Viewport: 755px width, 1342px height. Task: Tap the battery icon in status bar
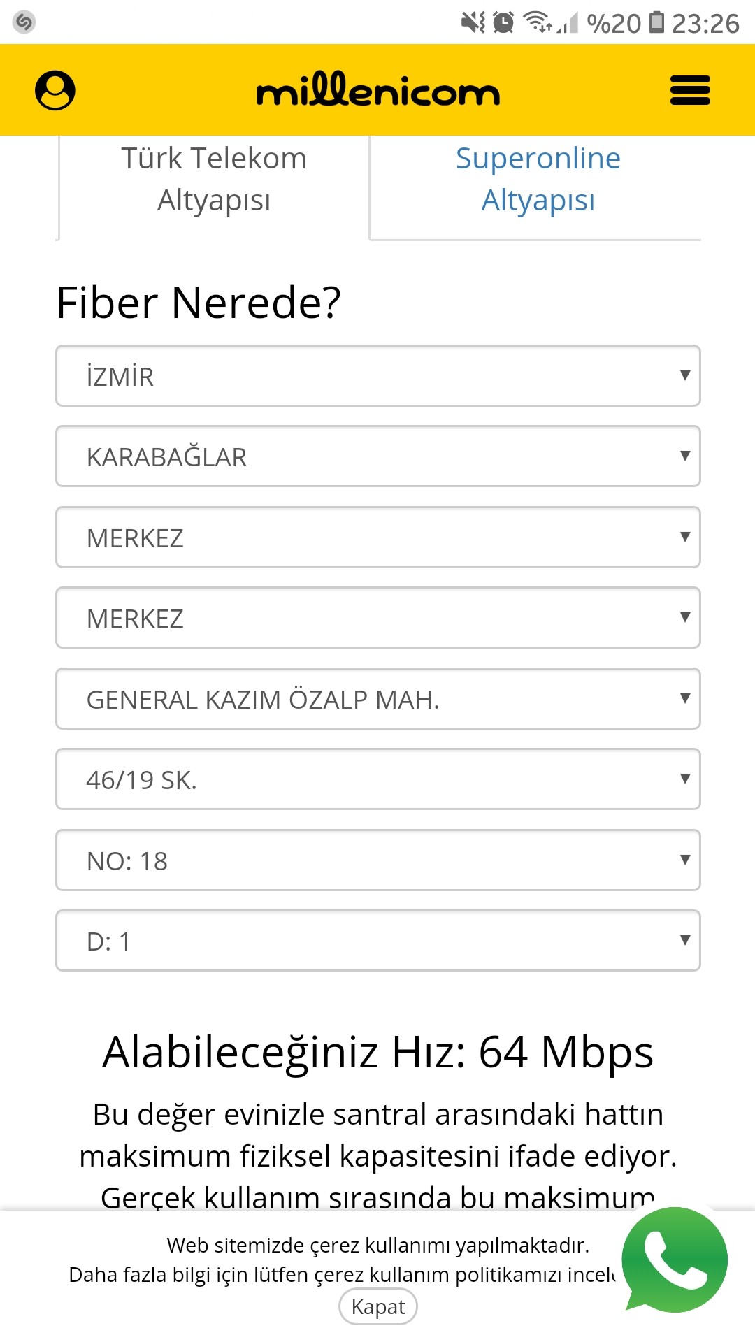pos(656,22)
